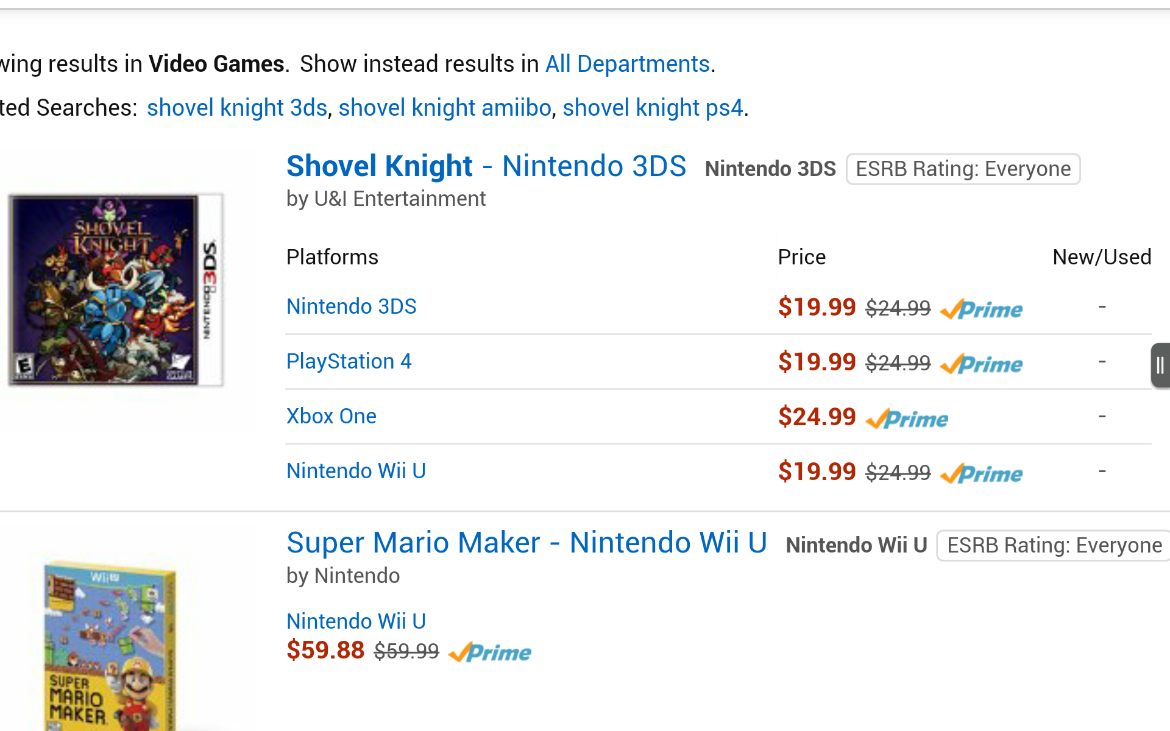Select the Nintendo 3DS platform link
The height and width of the screenshot is (731, 1170).
coord(352,306)
